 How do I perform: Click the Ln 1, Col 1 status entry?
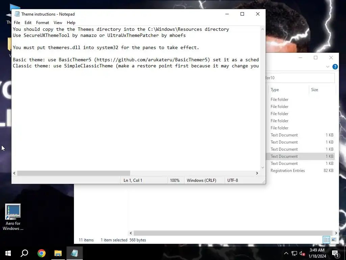[x=133, y=180]
